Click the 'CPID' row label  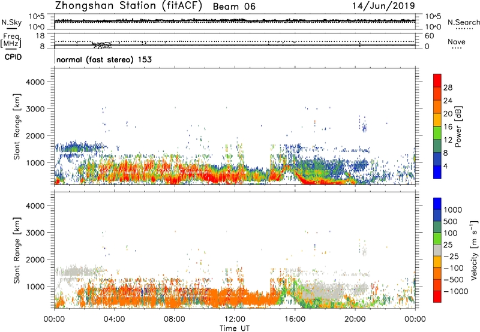click(x=13, y=57)
